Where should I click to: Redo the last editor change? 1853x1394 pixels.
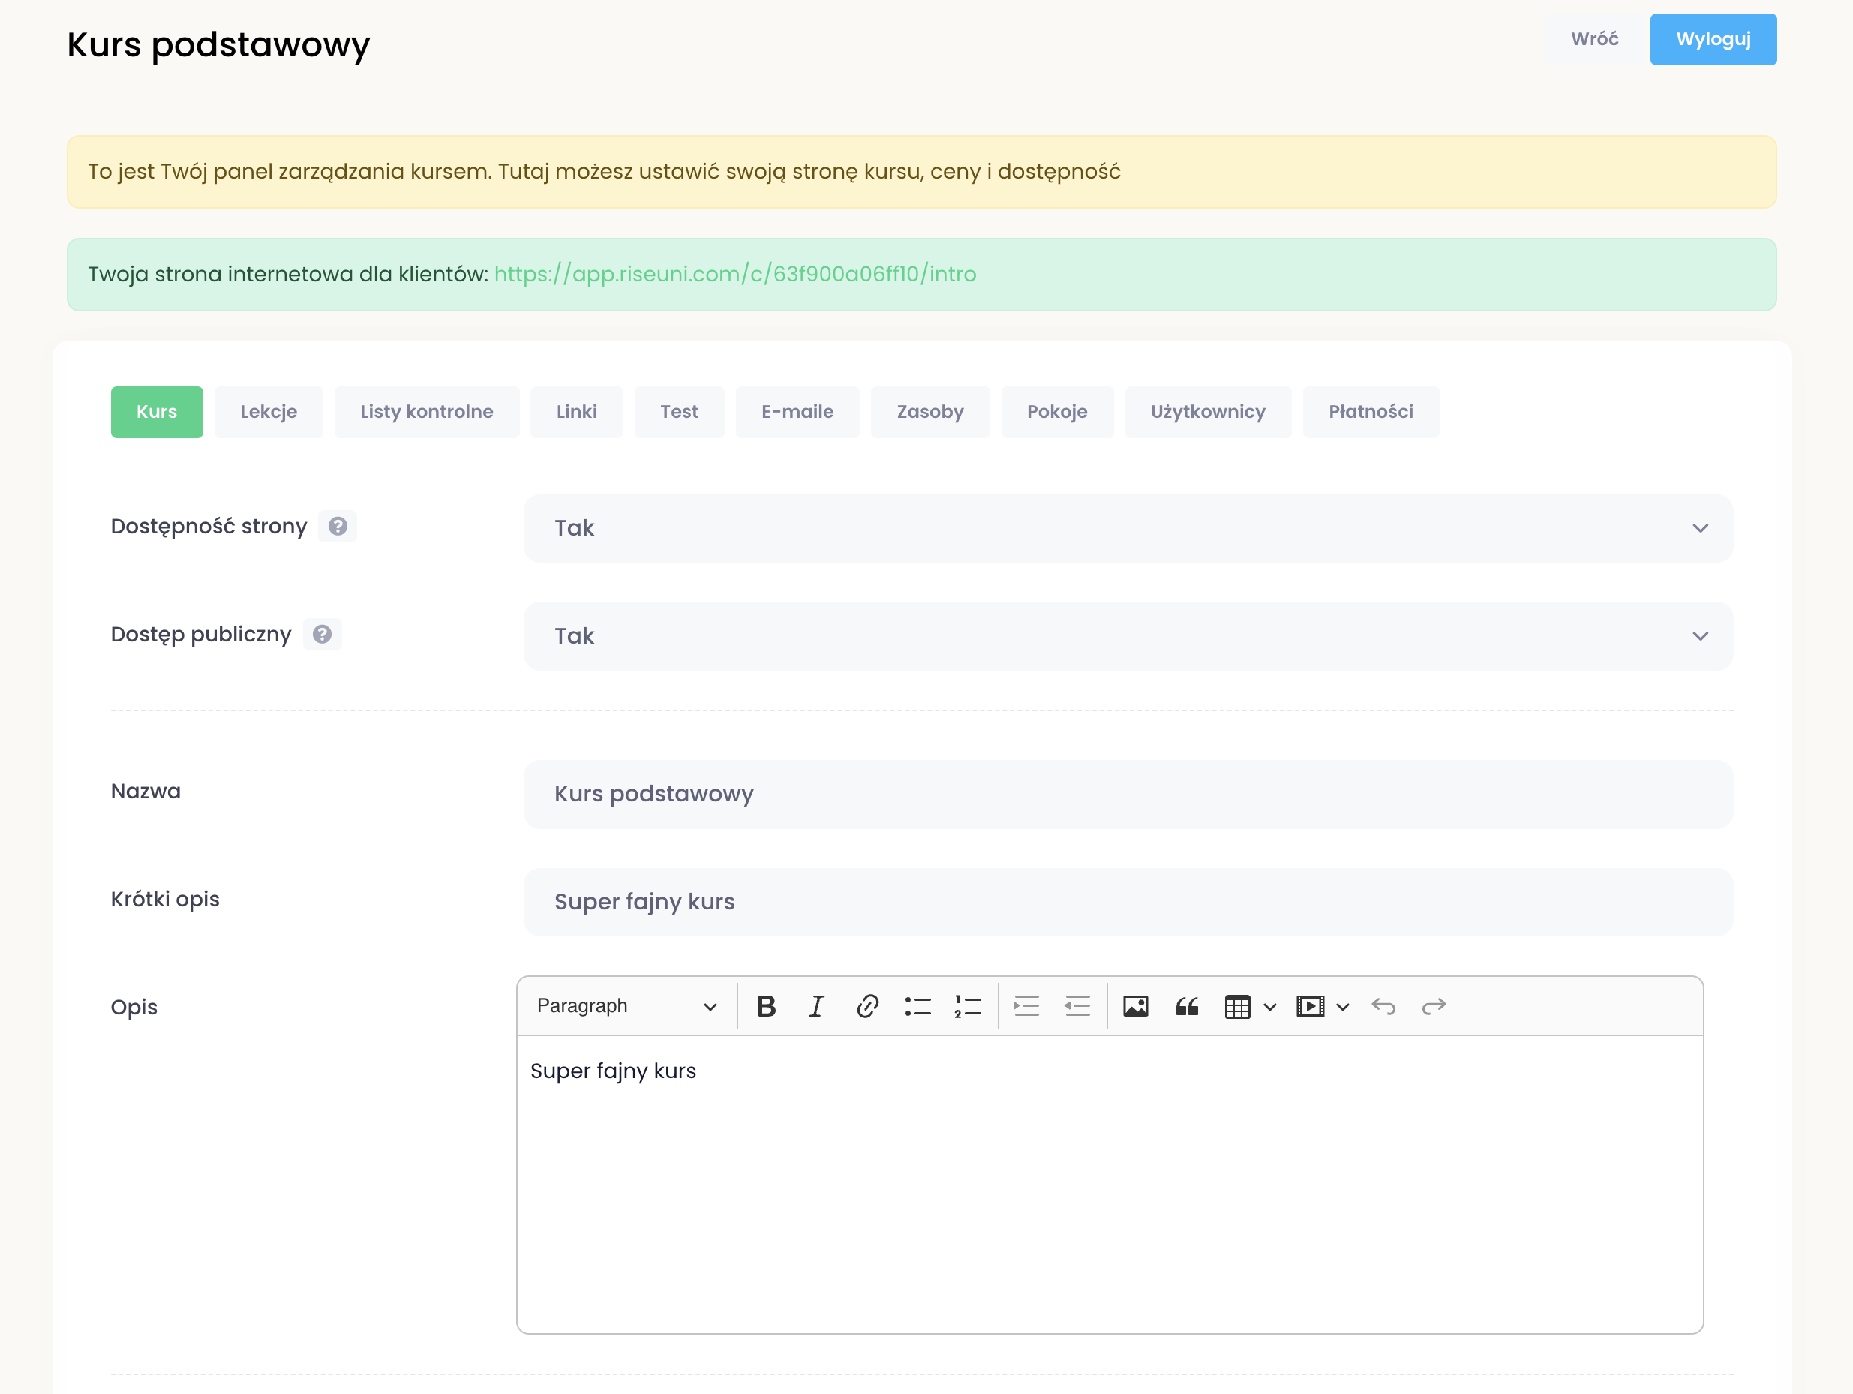point(1434,1006)
